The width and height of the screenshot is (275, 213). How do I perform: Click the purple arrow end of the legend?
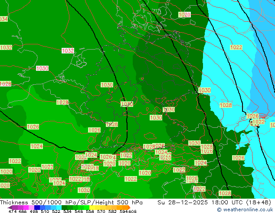click(10, 207)
